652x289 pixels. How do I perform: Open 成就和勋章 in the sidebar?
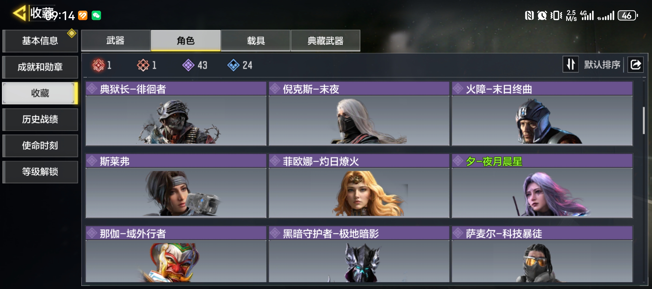40,67
